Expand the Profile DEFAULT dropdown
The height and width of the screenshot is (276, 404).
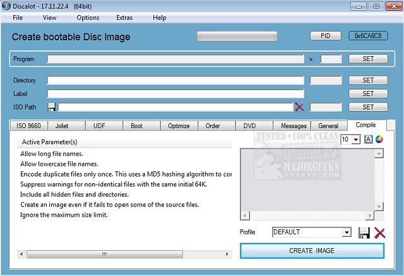(x=347, y=233)
